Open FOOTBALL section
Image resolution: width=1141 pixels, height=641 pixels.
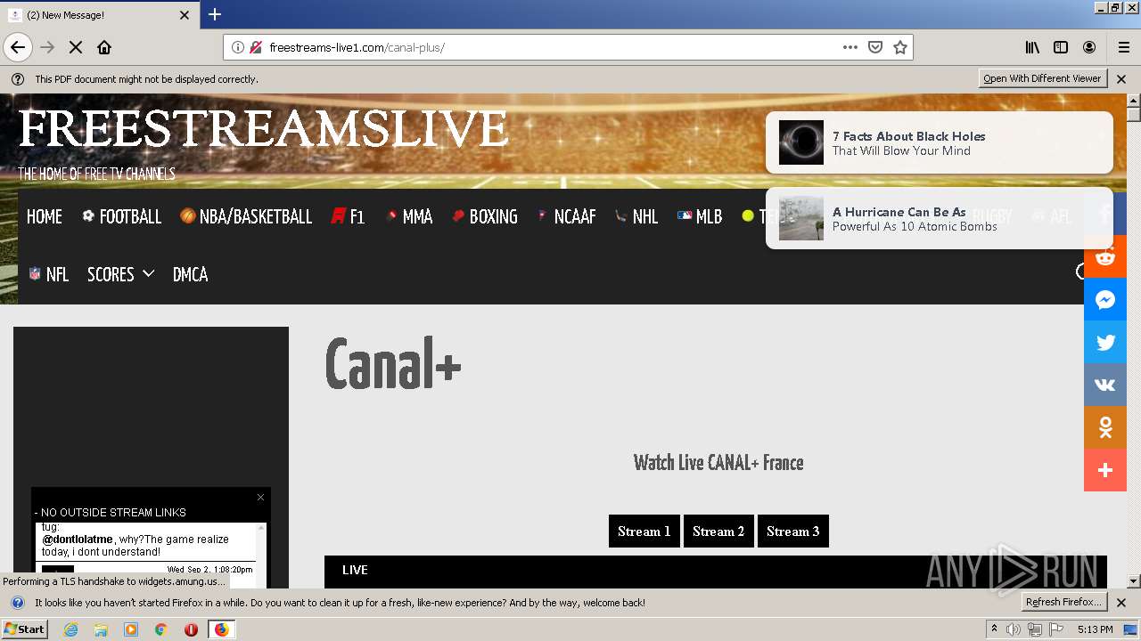(121, 216)
